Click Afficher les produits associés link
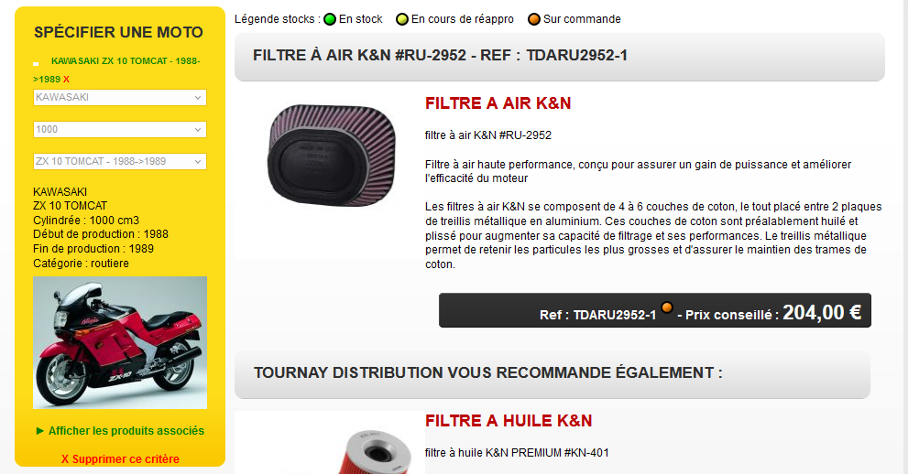Image resolution: width=908 pixels, height=474 pixels. pos(126,431)
